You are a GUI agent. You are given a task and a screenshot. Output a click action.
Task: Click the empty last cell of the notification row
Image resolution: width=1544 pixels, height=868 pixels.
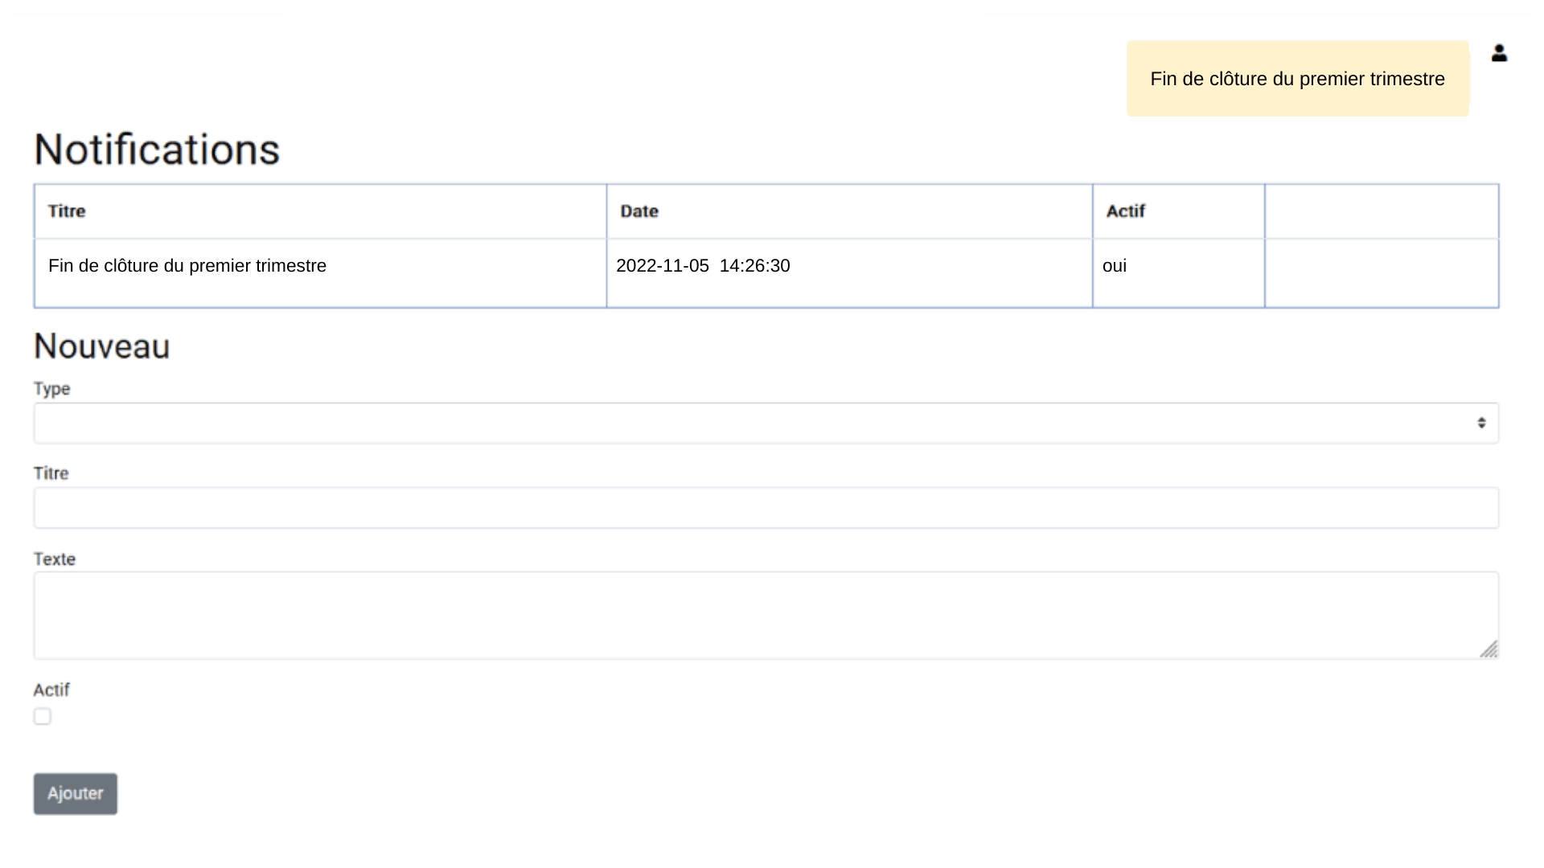(x=1381, y=272)
